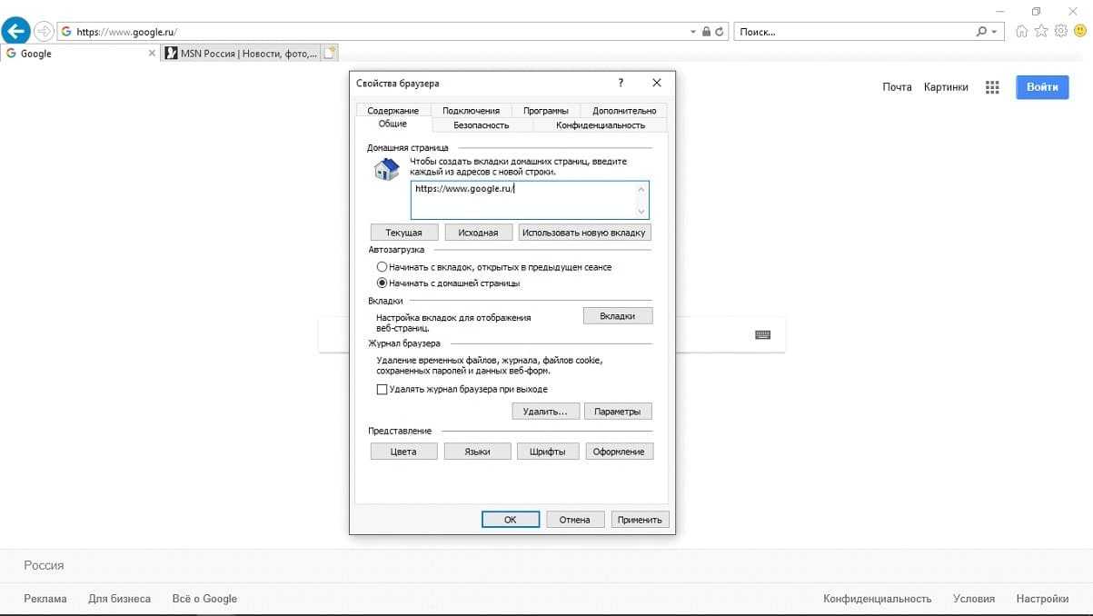The width and height of the screenshot is (1093, 616).
Task: Open the Оформление button
Action: pyautogui.click(x=619, y=452)
